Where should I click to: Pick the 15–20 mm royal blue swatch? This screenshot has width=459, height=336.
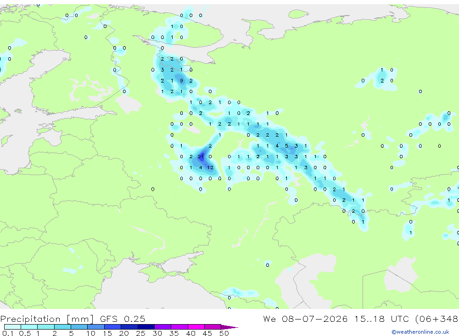coord(113,327)
